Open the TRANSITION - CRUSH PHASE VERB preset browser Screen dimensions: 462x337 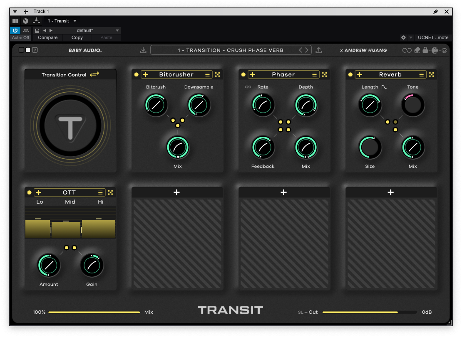[x=231, y=50]
